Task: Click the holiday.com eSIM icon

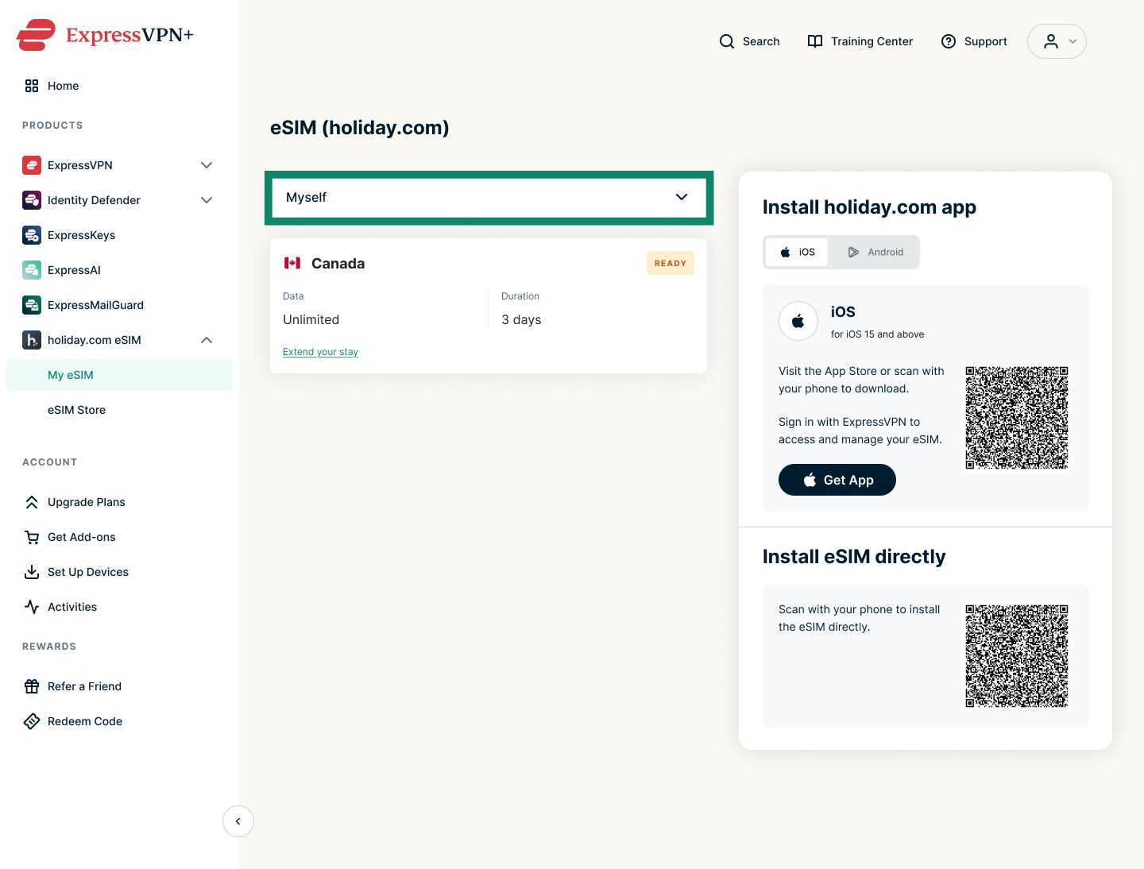Action: click(x=32, y=340)
